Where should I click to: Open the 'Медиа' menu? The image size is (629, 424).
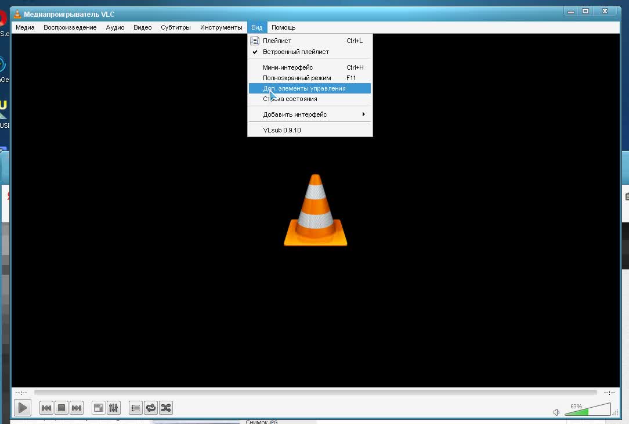point(25,27)
